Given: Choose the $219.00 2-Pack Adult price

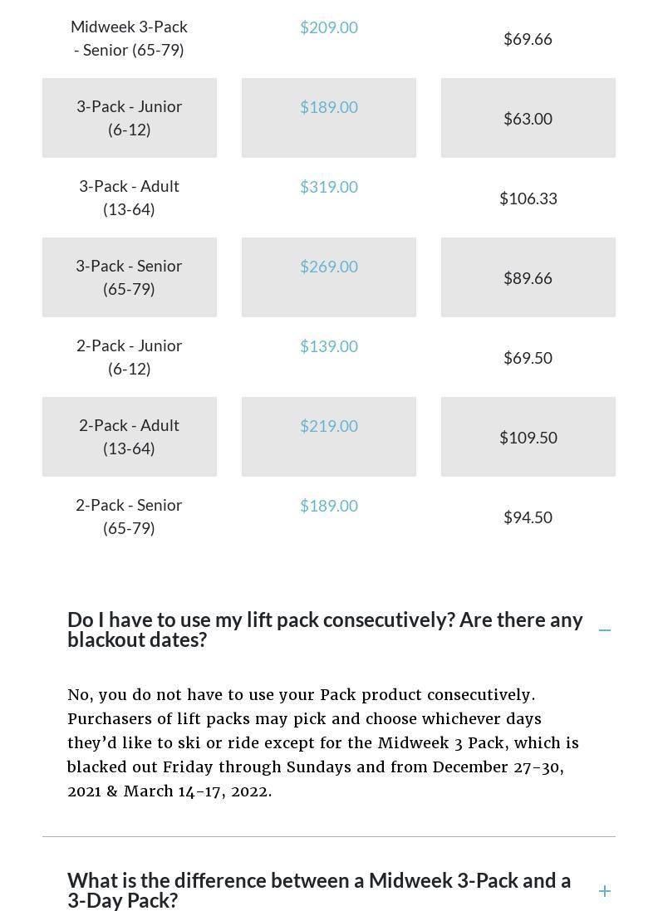Looking at the screenshot, I should (x=329, y=426).
